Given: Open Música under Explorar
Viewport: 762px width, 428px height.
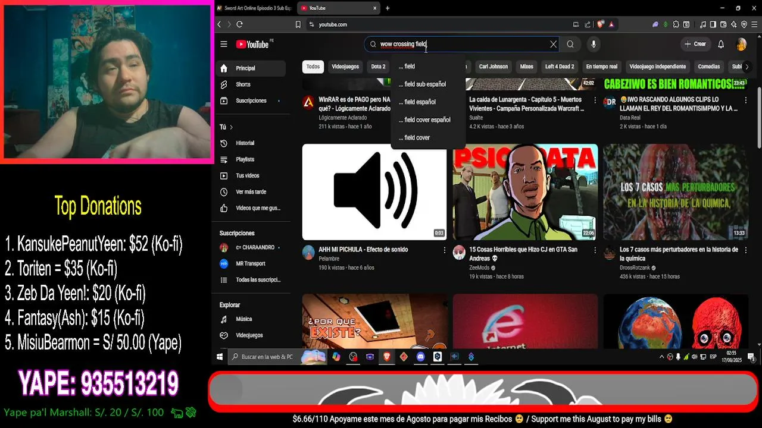Looking at the screenshot, I should tap(250, 319).
